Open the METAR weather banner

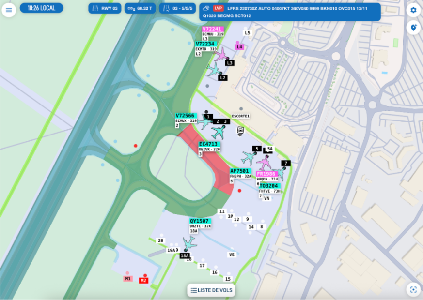[x=290, y=12]
